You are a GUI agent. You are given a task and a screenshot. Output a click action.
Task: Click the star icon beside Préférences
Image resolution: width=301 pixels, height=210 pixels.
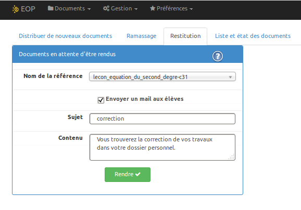153,8
